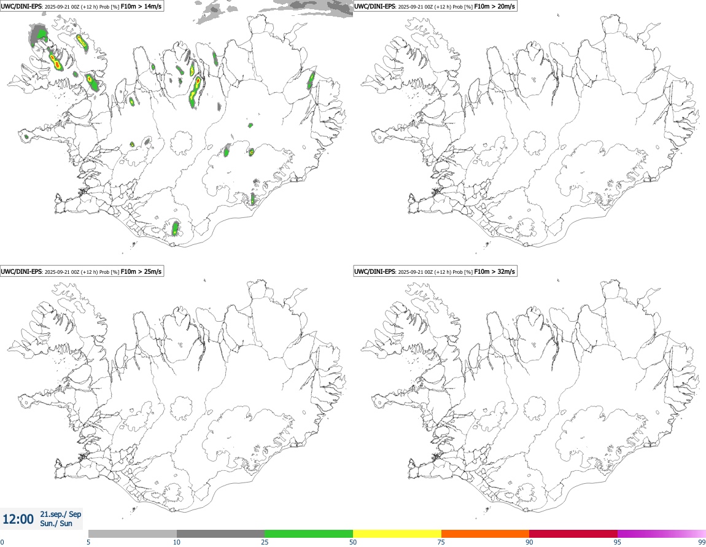
Task: Click legend value 75 label
Action: 441,543
